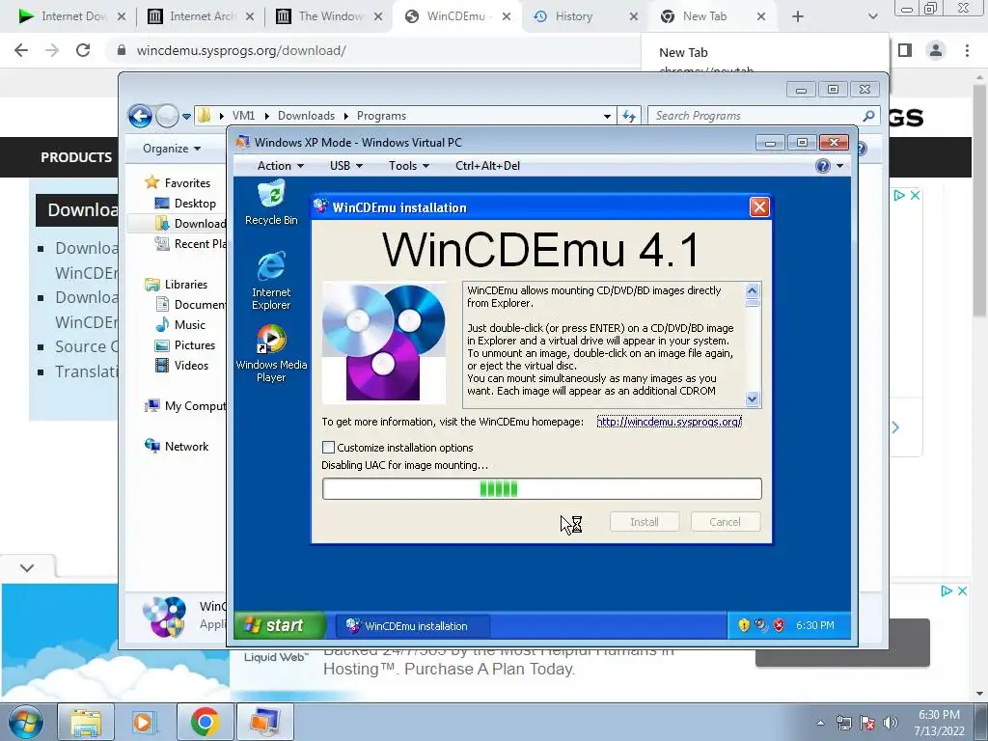Select Desktop in Explorer Favorites
This screenshot has width=988, height=741.
point(195,203)
